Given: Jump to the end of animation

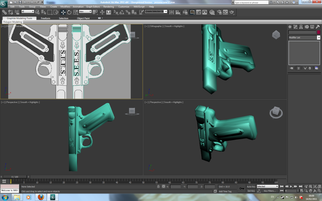Looking at the screenshot, I should [300, 187].
